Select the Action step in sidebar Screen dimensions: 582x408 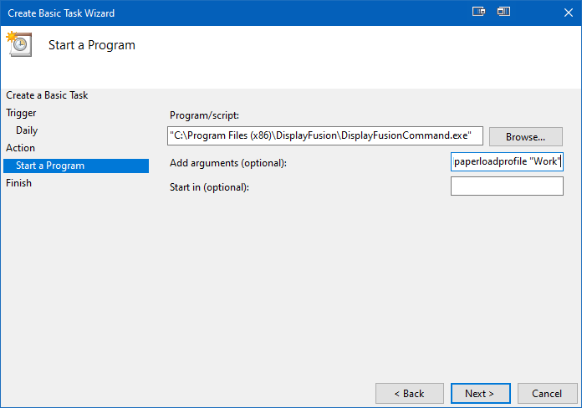[20, 148]
